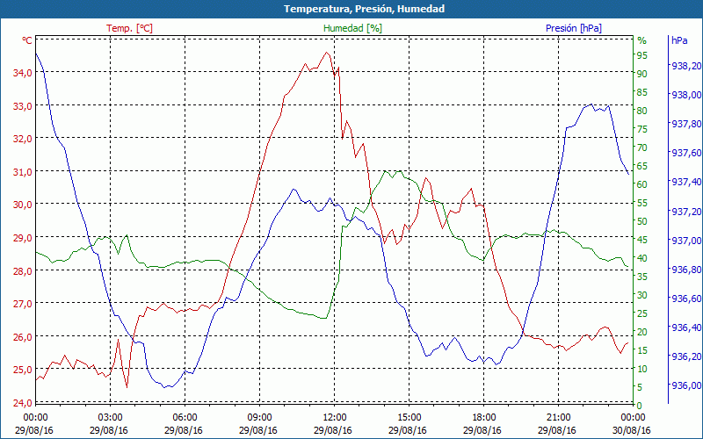Click humidity axis value 10
The width and height of the screenshot is (703, 439).
click(642, 369)
